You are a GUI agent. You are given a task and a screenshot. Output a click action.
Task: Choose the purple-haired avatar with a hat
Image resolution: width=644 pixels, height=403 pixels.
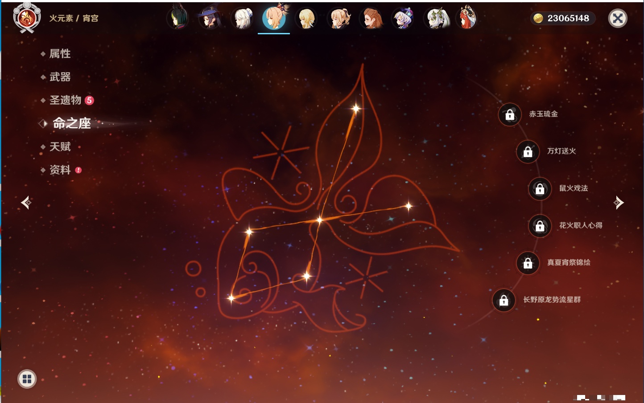click(x=403, y=18)
